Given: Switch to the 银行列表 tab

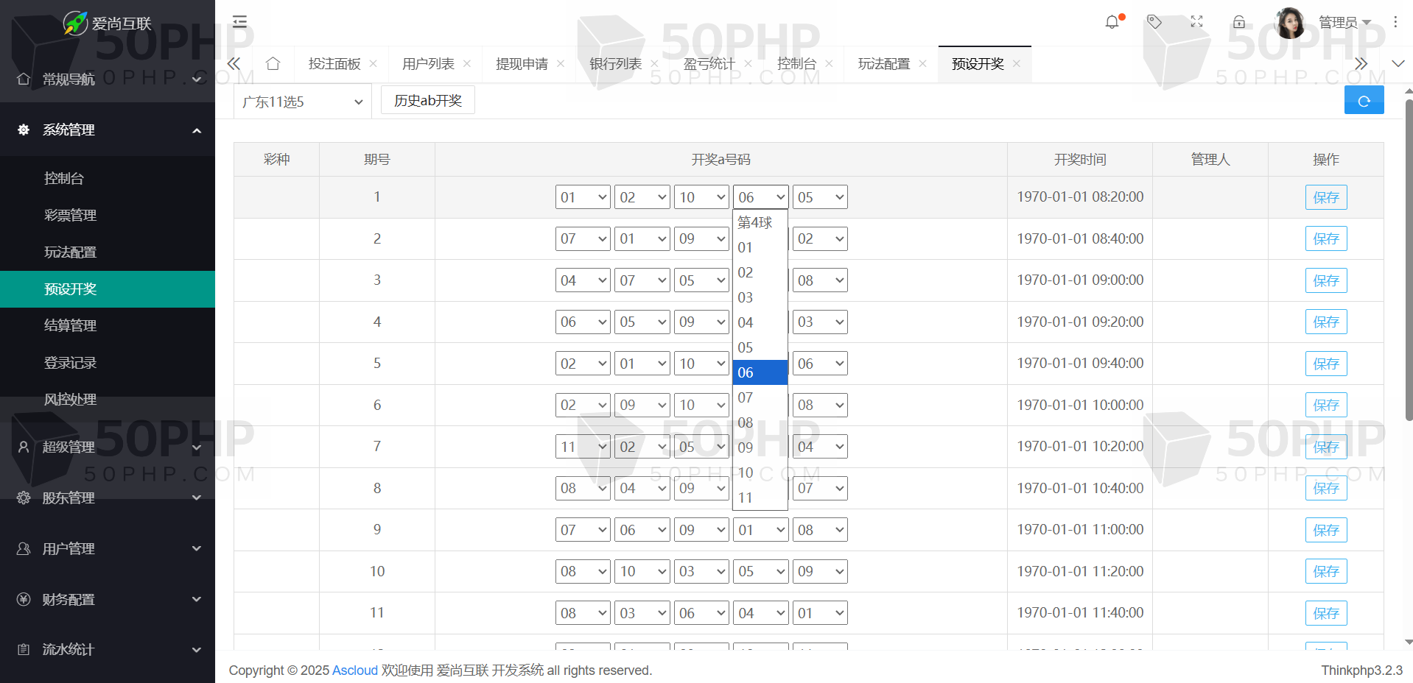Looking at the screenshot, I should pyautogui.click(x=615, y=64).
